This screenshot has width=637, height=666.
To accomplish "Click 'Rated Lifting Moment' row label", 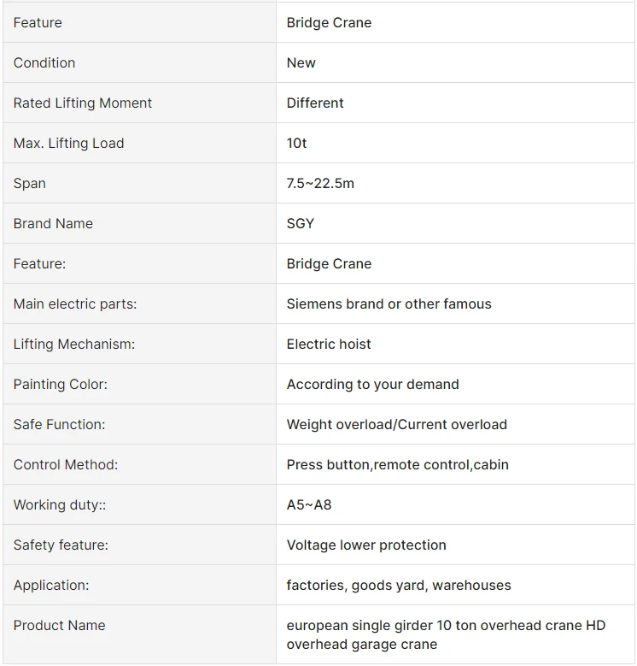I will pos(82,103).
